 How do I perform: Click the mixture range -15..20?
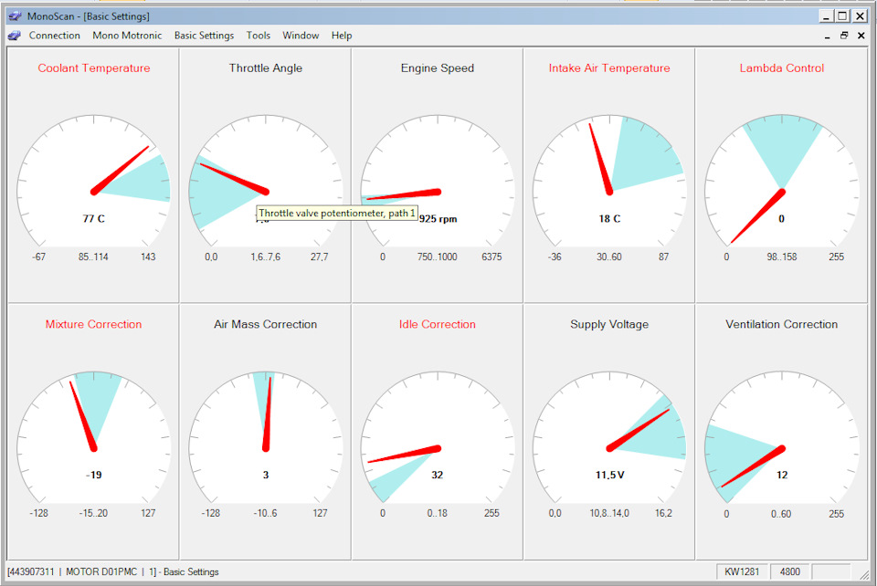[93, 513]
